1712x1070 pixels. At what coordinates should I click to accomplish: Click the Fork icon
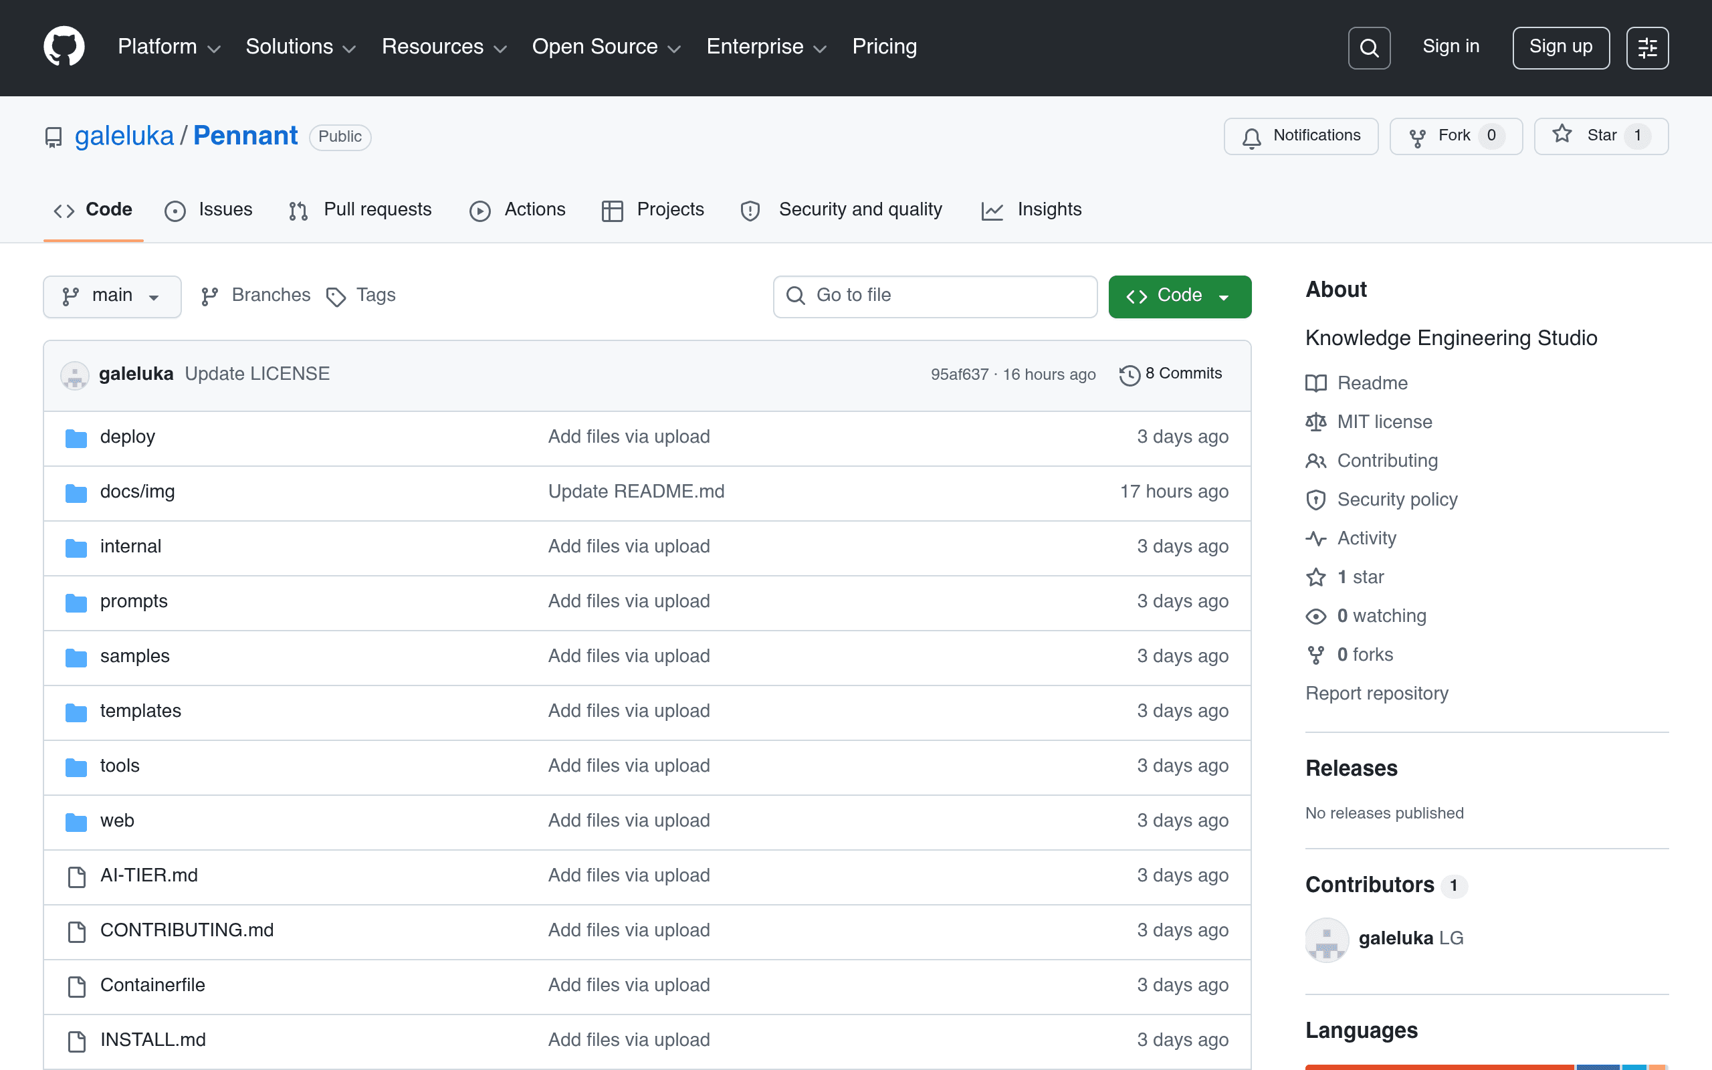click(x=1417, y=137)
